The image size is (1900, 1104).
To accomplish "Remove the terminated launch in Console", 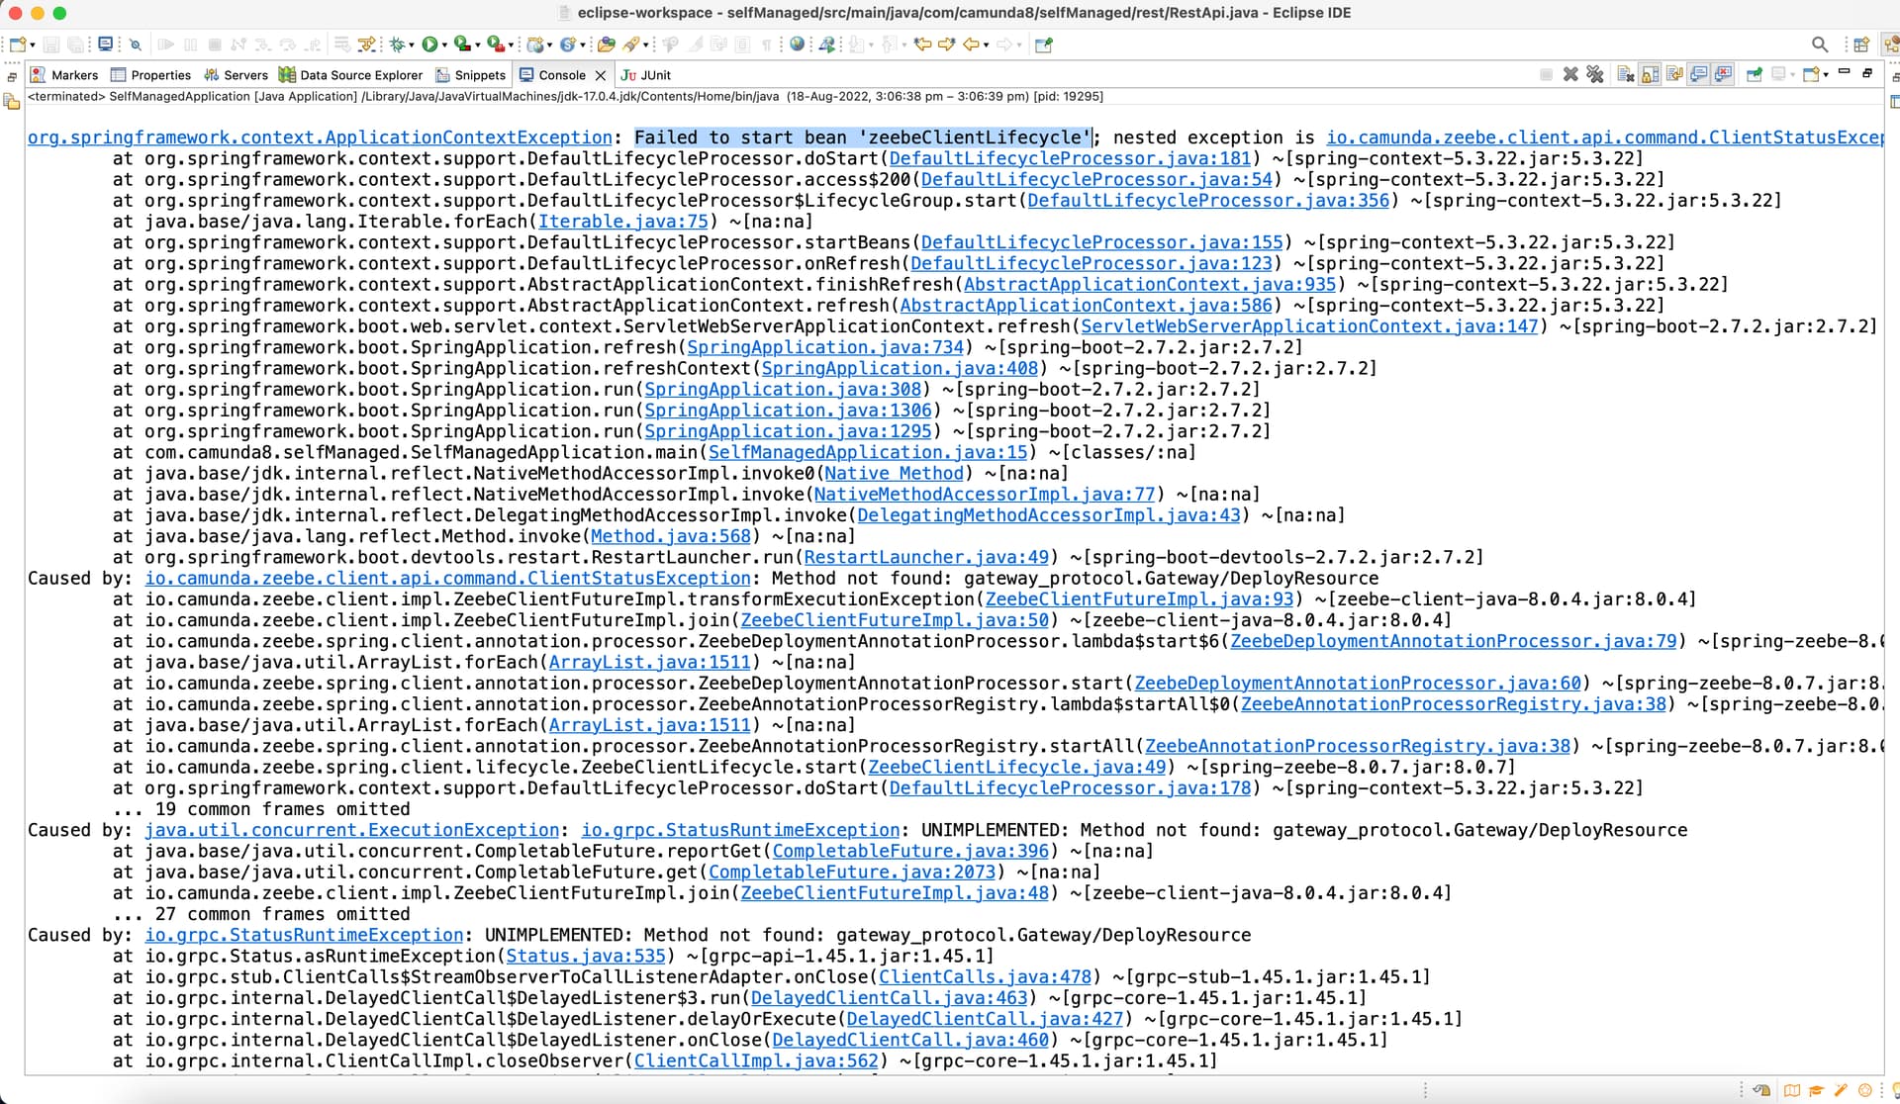I will pyautogui.click(x=1570, y=75).
